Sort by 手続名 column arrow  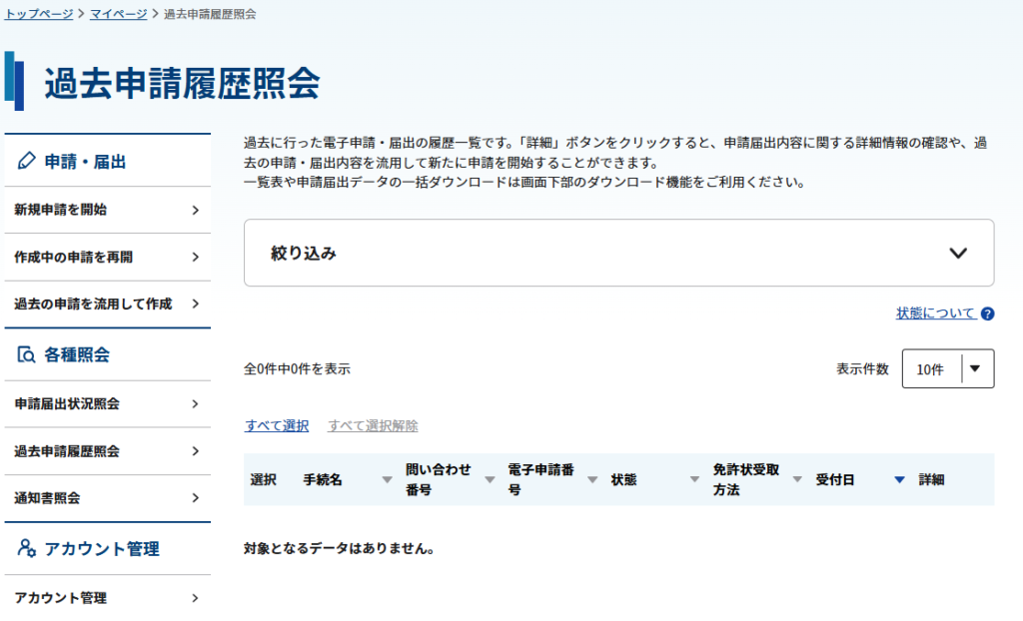click(387, 480)
